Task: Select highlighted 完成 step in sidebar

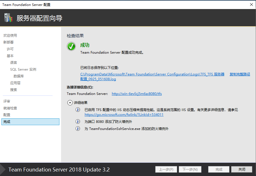Action: (x=30, y=122)
